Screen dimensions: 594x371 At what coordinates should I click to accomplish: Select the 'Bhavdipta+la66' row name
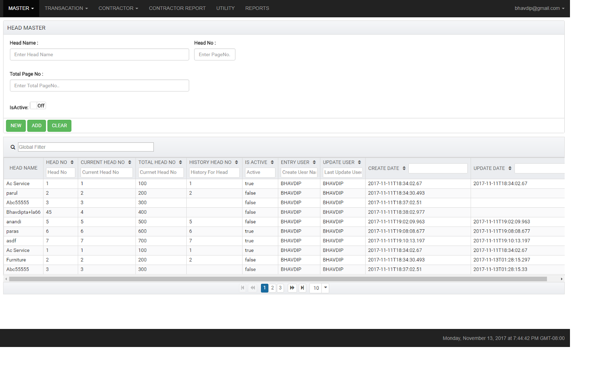[x=23, y=212]
